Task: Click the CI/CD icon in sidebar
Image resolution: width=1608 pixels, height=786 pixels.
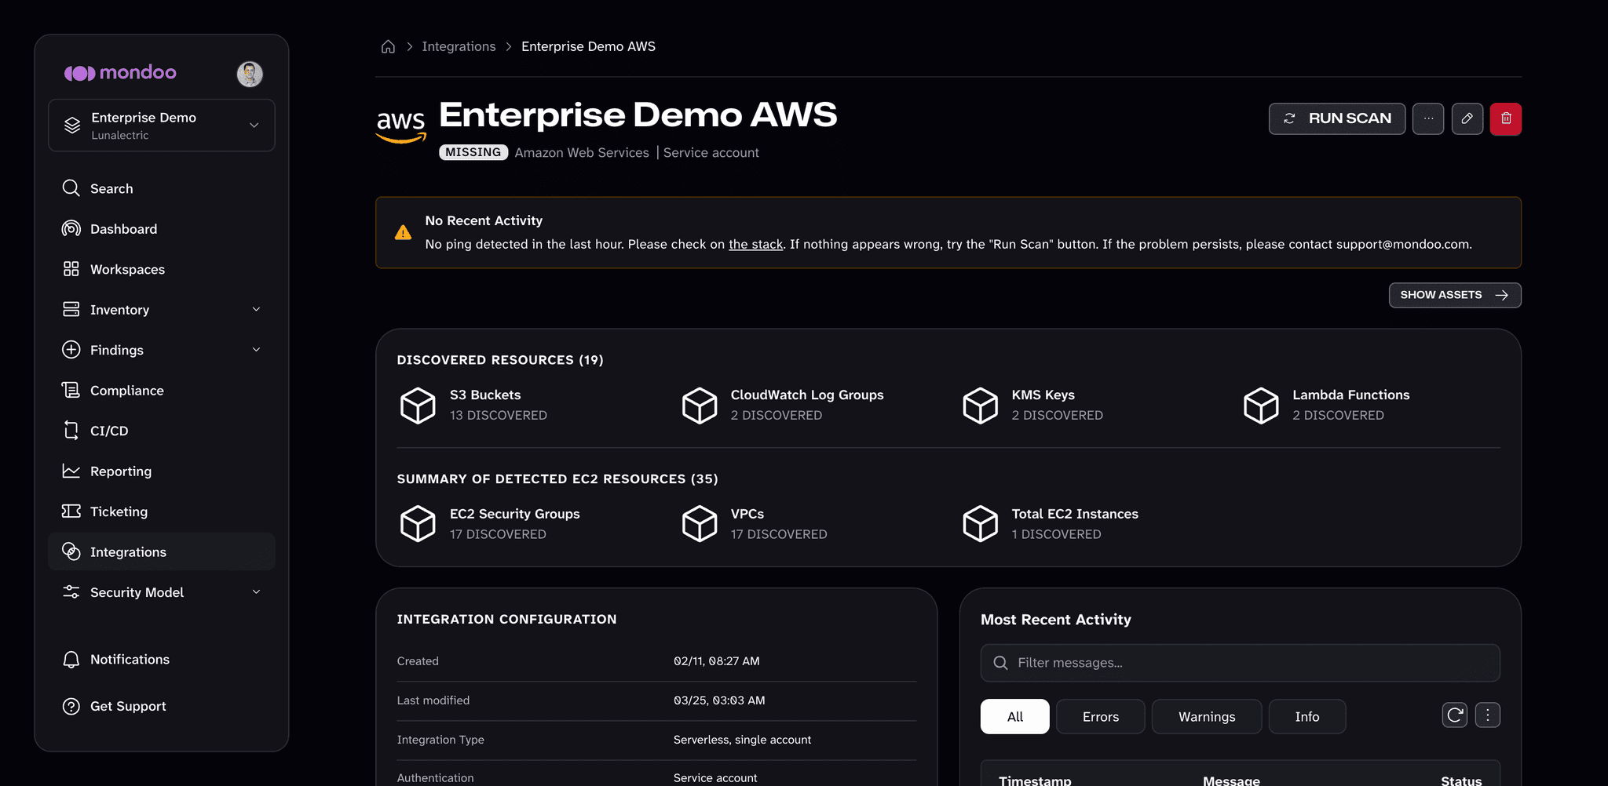Action: [71, 431]
